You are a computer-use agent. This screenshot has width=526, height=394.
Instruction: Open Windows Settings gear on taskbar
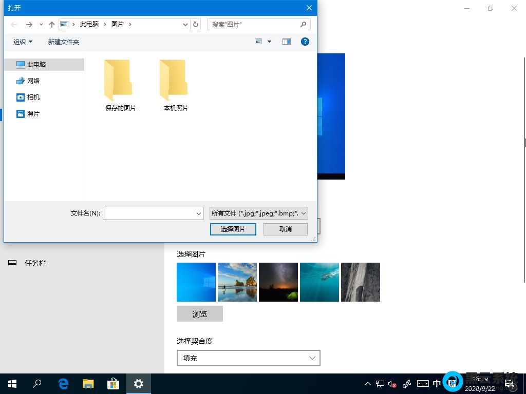coord(139,383)
